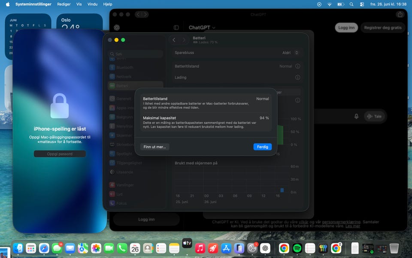Select Lyd in the settings sidebar
412x258 pixels.
[x=136, y=194]
